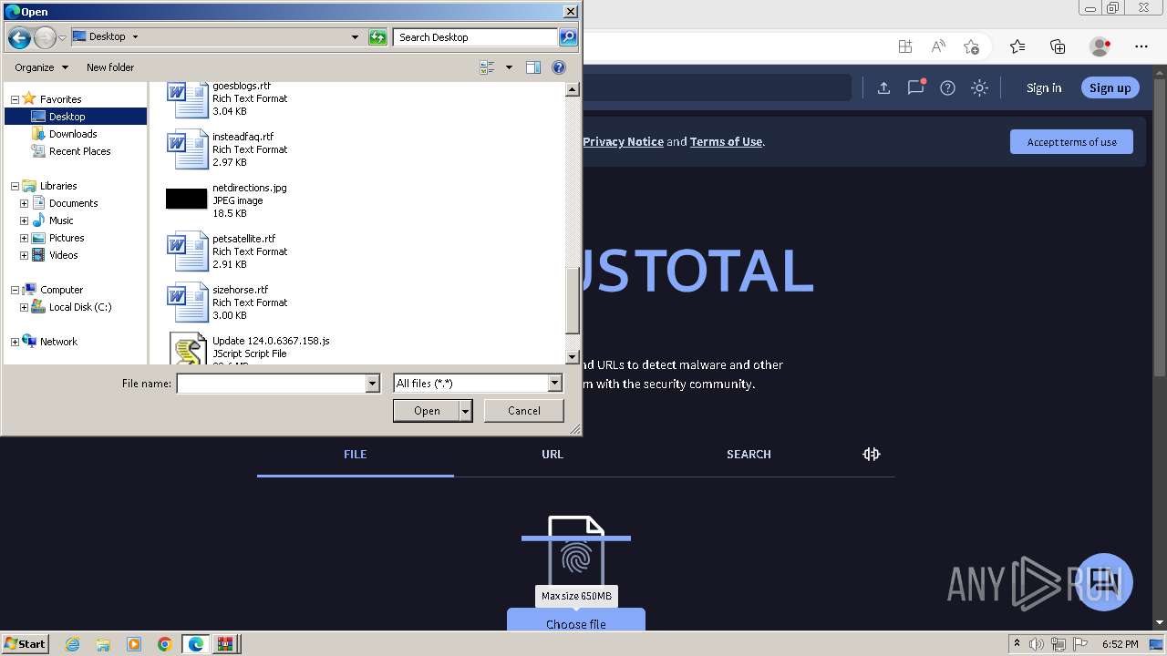This screenshot has width=1167, height=656.
Task: Open the address bar previous locations dropdown
Action: click(x=355, y=37)
